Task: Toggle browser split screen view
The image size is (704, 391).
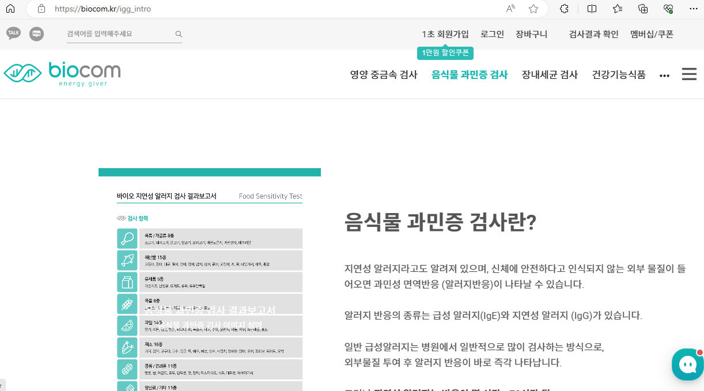Action: coord(592,9)
